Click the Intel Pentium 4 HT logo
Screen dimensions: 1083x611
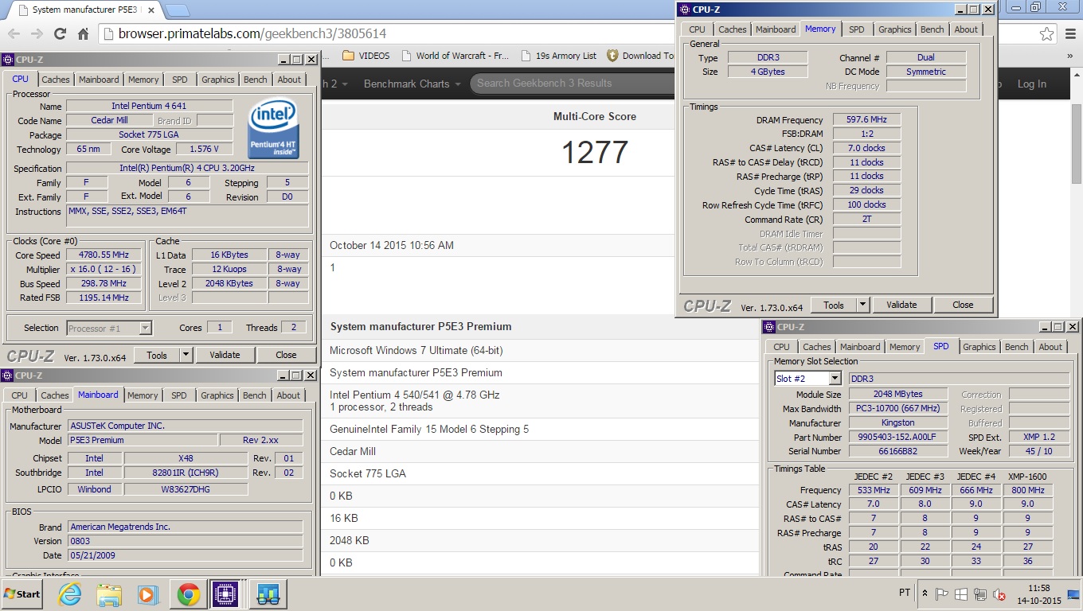tap(274, 128)
